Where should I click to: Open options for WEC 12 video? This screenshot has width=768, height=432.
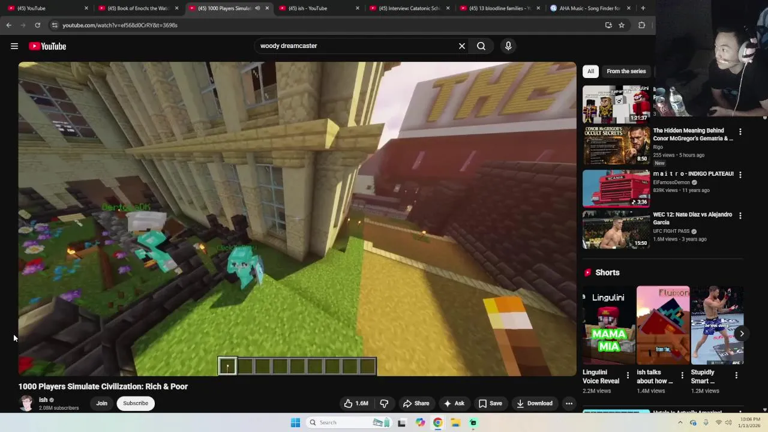740,215
